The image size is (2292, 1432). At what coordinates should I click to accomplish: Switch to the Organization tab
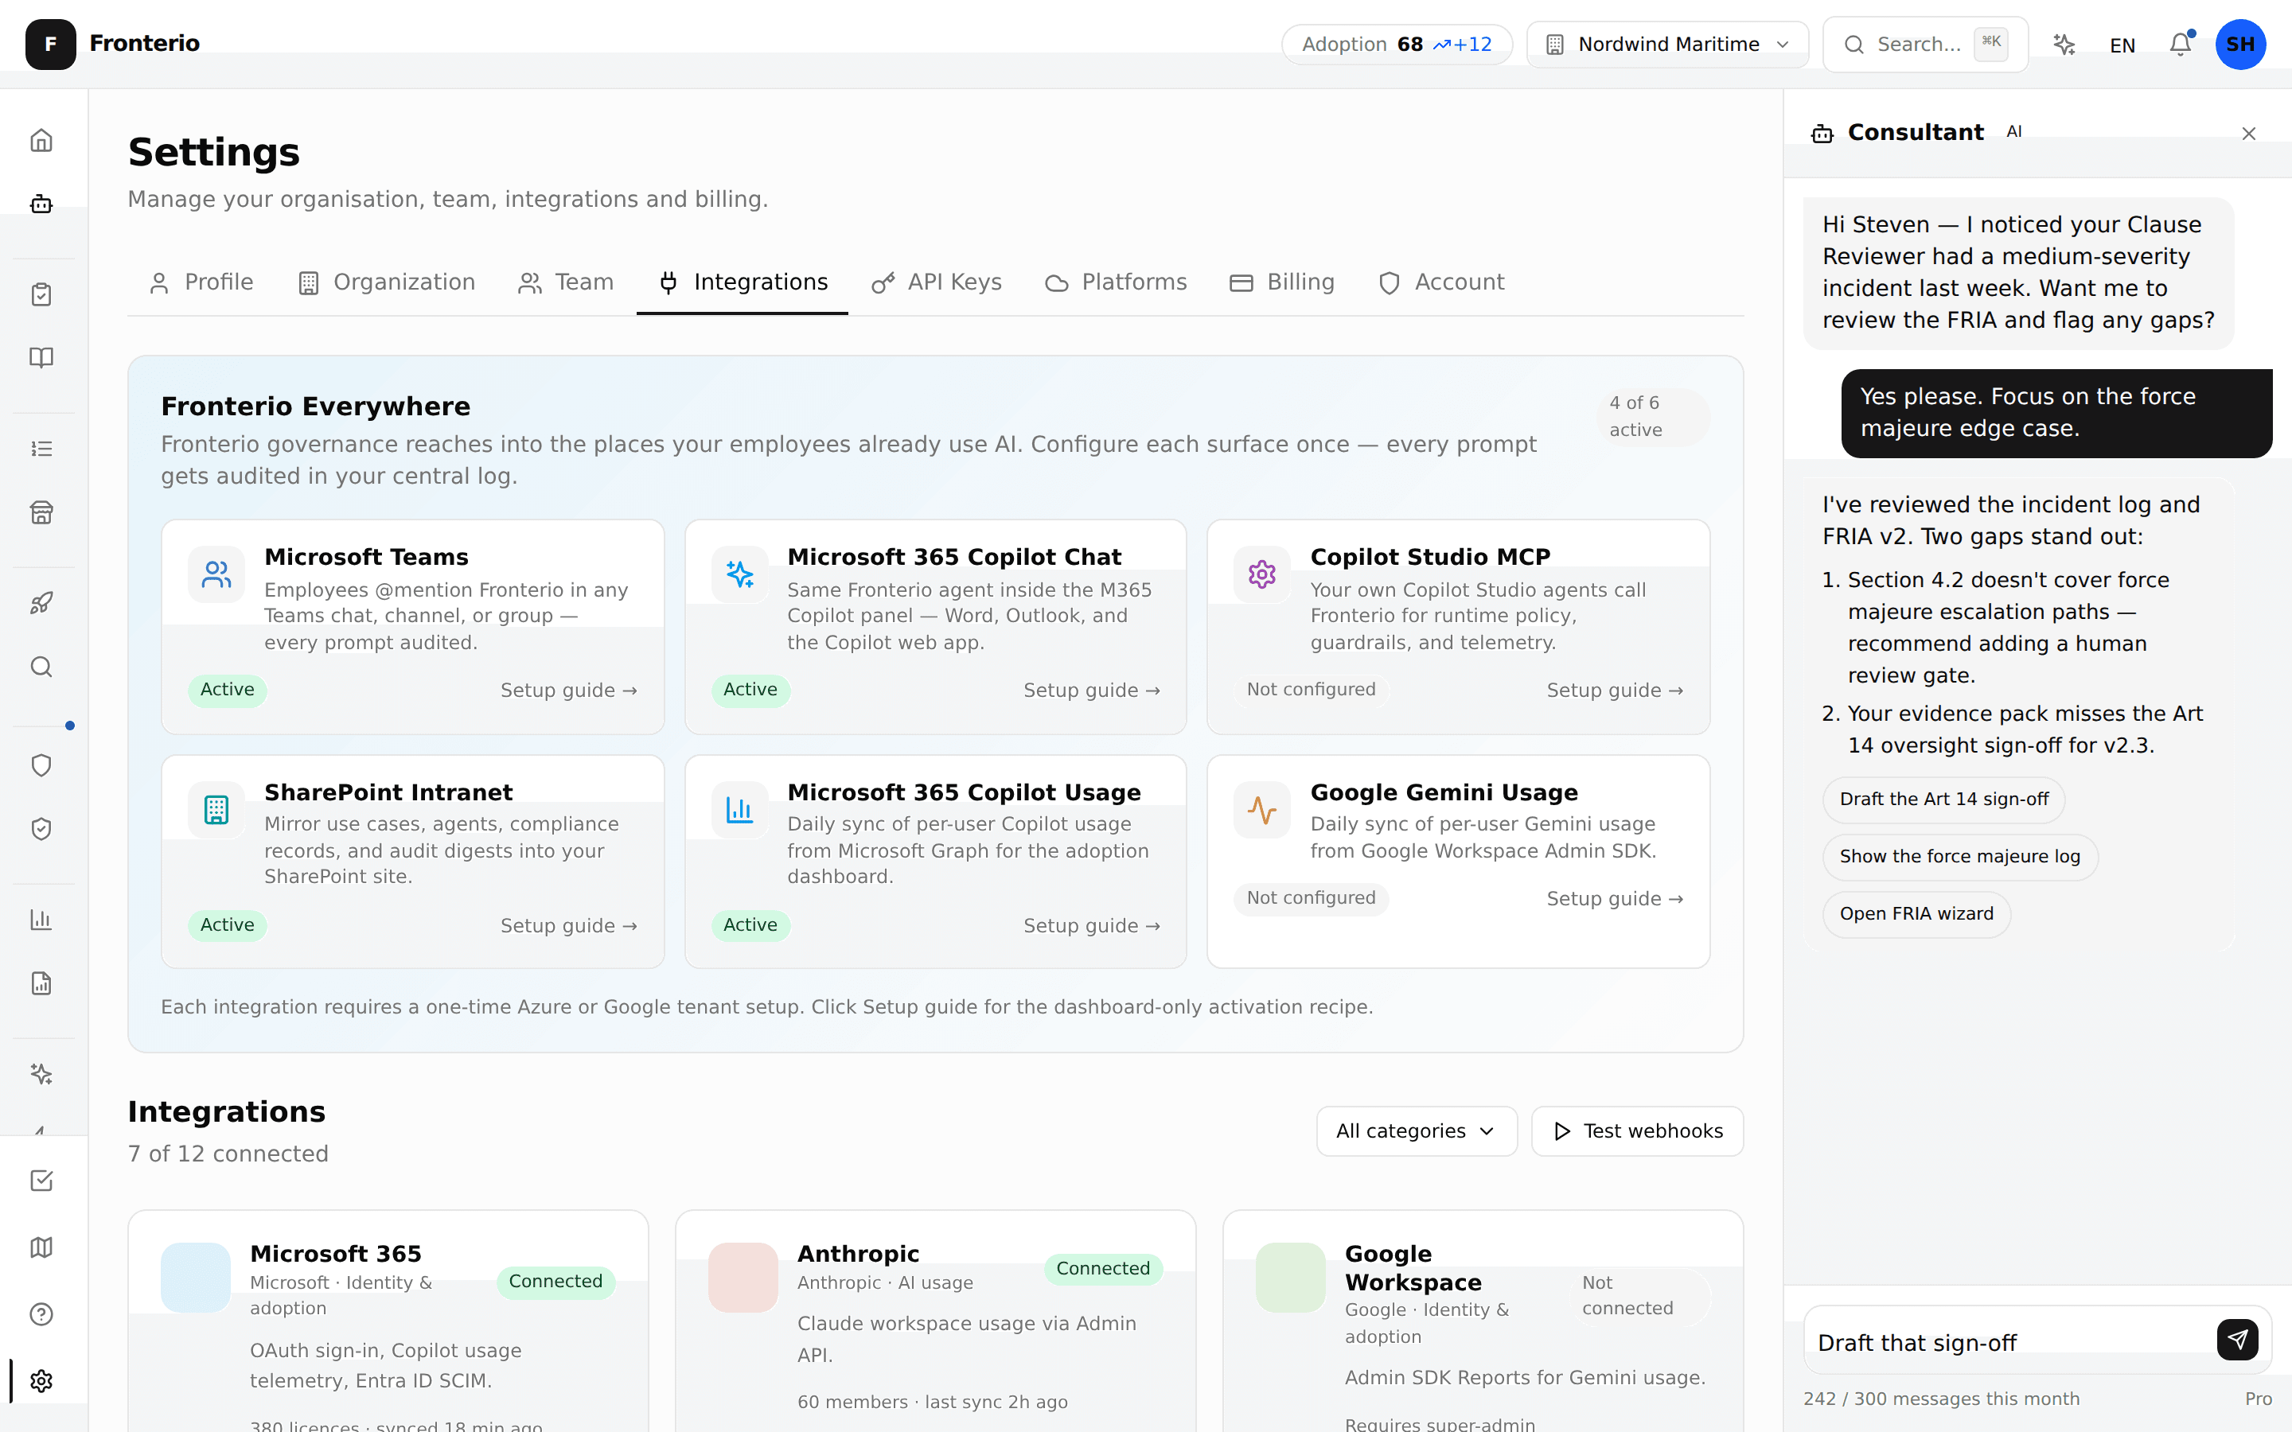[387, 282]
